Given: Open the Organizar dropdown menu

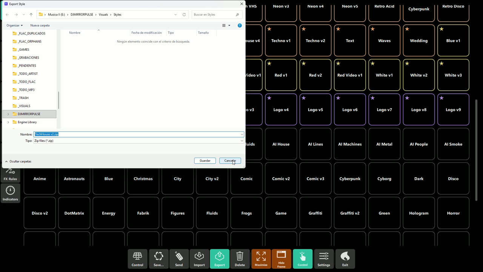Looking at the screenshot, I should pyautogui.click(x=14, y=25).
